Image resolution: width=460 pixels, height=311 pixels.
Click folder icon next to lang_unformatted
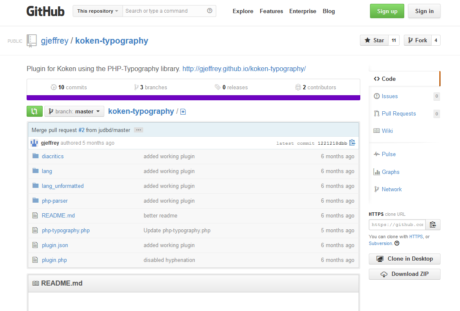point(35,185)
